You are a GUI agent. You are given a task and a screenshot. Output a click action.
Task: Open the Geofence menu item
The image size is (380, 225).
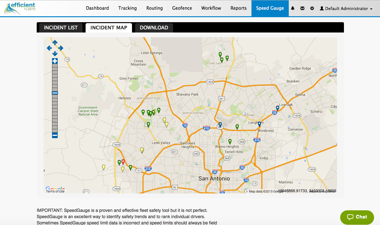182,8
